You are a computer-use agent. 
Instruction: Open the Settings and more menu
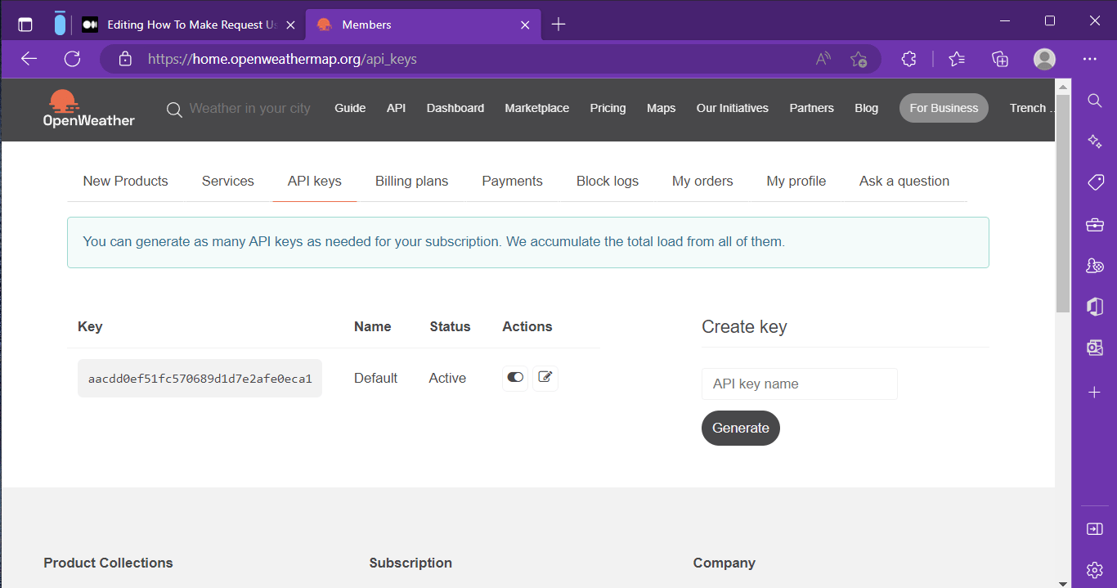1091,59
